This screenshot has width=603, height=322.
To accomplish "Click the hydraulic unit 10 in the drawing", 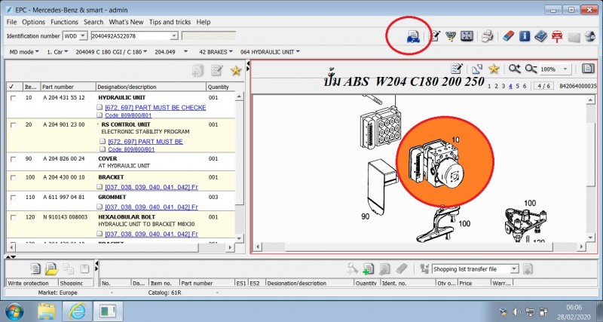I will 436,163.
